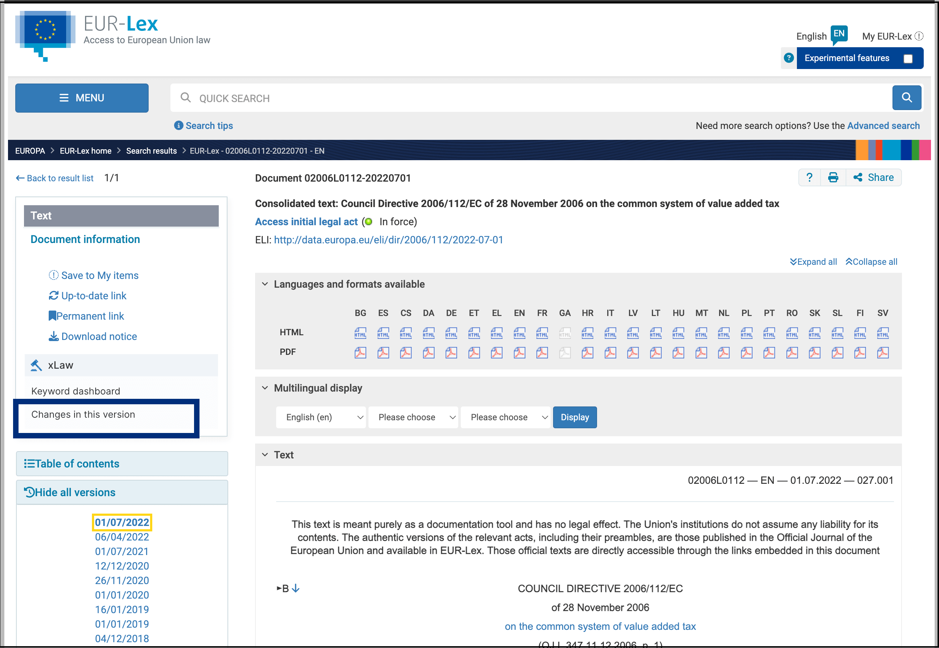This screenshot has width=939, height=648.
Task: Open Access initial legal act link
Action: (306, 222)
